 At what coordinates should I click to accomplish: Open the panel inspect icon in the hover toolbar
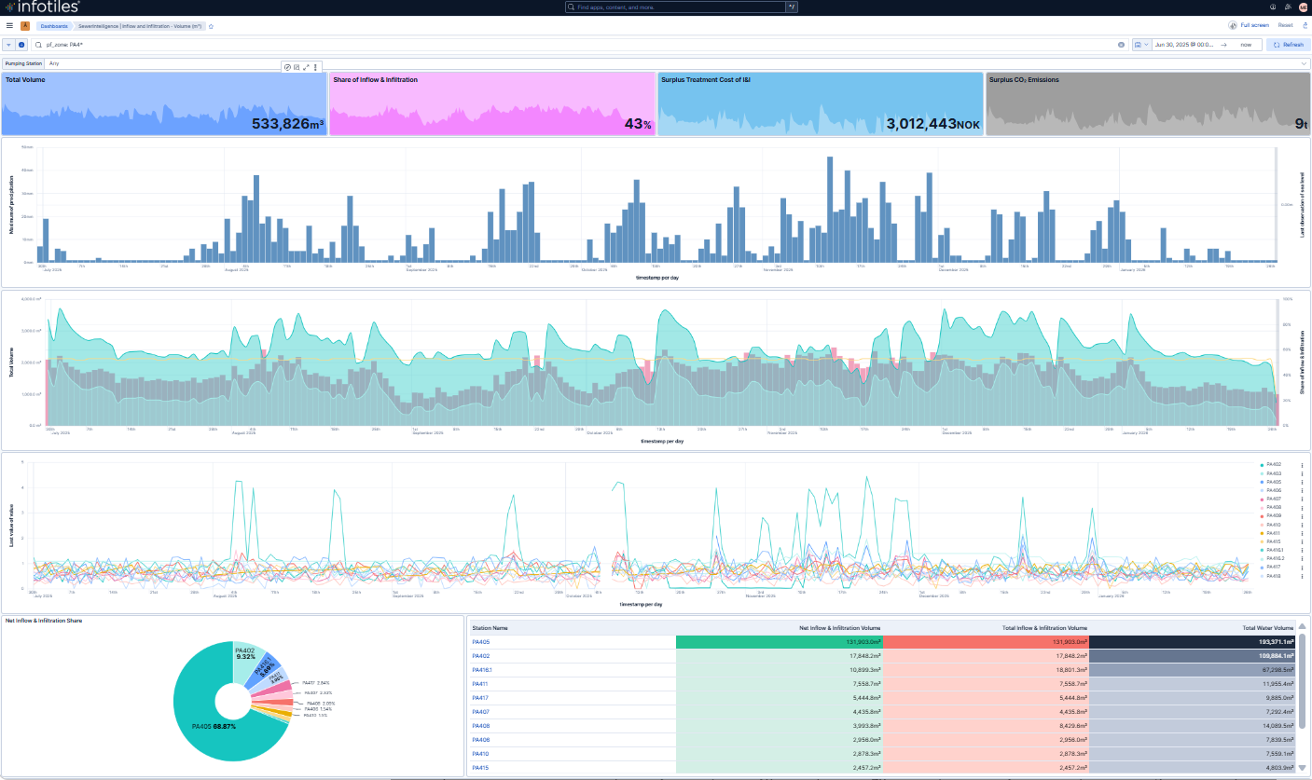coord(297,66)
